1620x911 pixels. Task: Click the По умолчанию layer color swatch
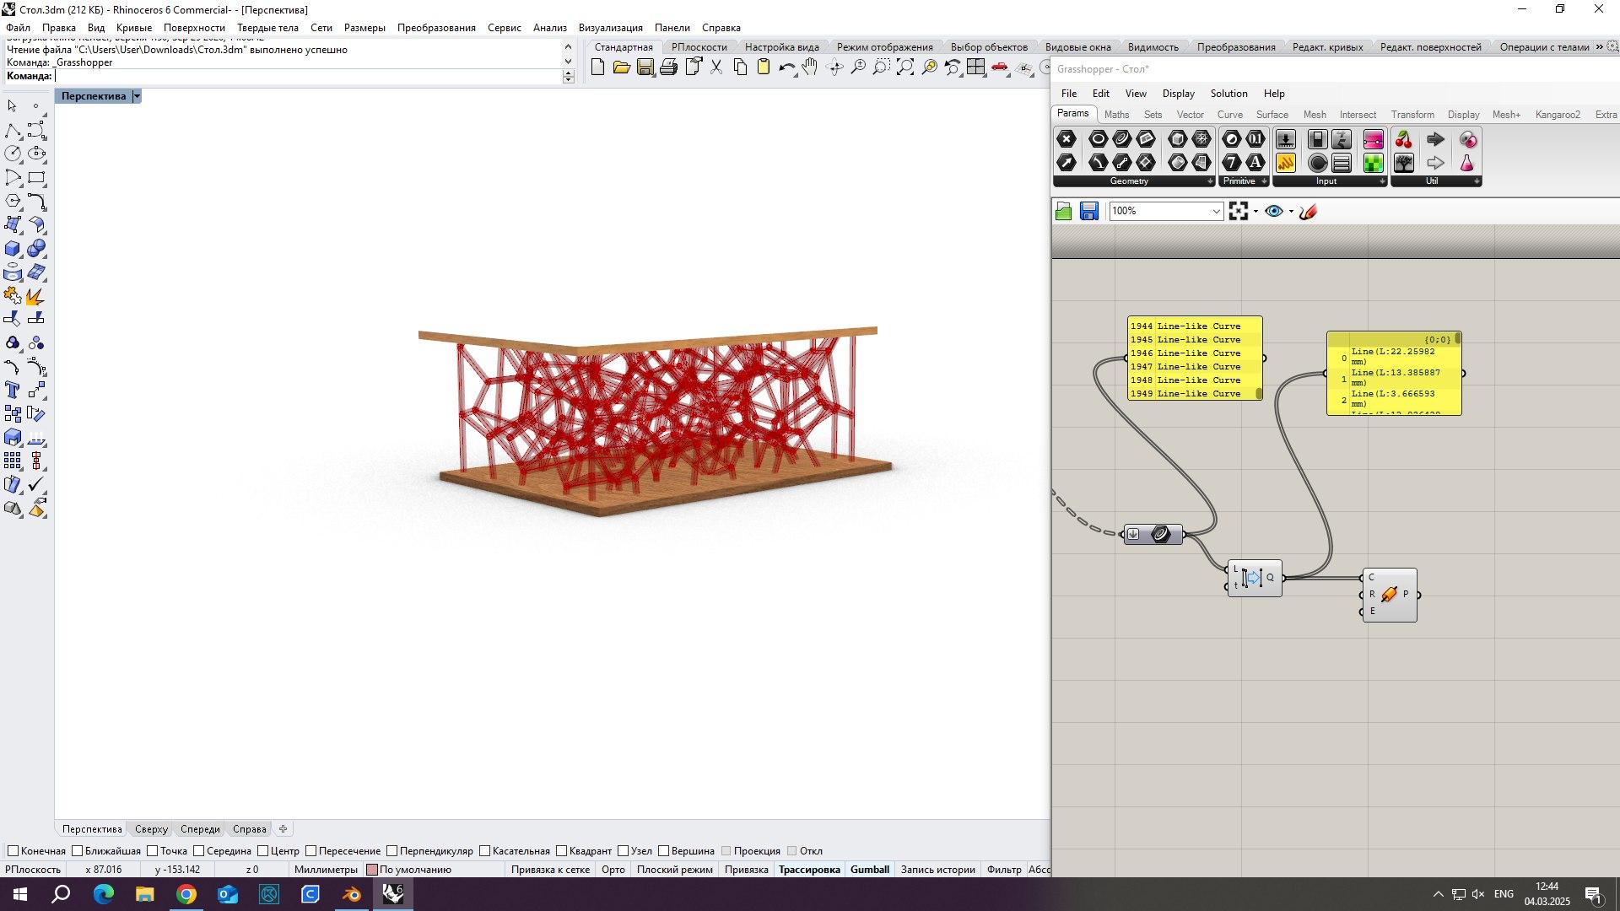(372, 870)
